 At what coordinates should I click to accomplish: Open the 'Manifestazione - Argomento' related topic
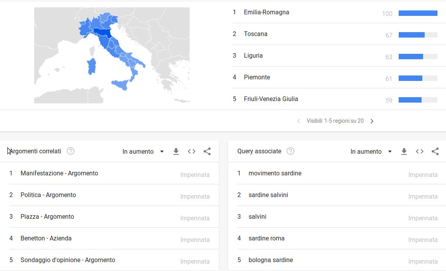(x=59, y=173)
